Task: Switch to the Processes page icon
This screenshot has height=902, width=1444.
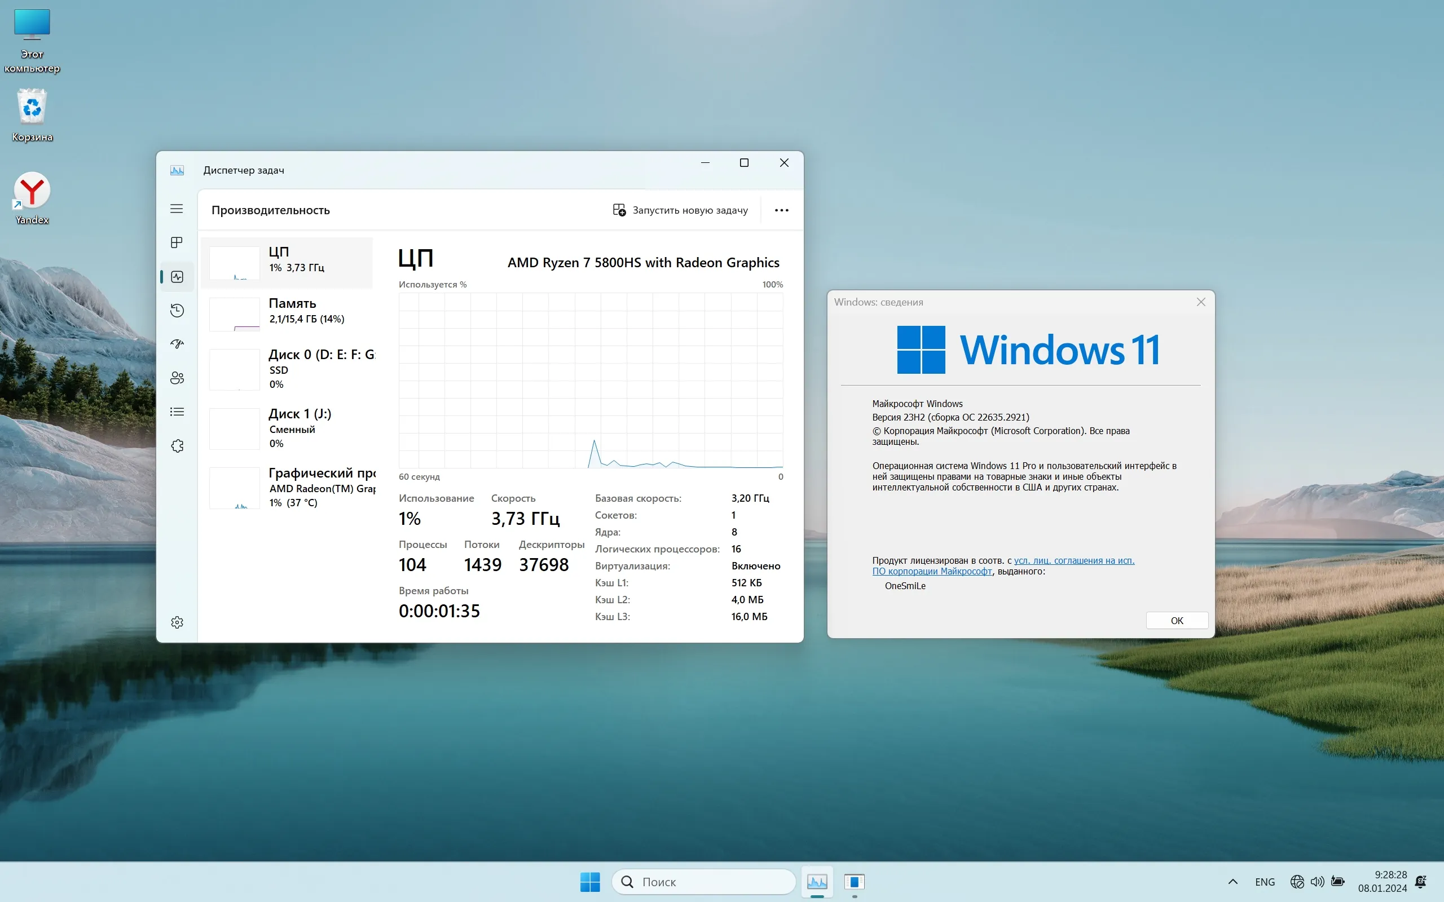Action: [177, 242]
